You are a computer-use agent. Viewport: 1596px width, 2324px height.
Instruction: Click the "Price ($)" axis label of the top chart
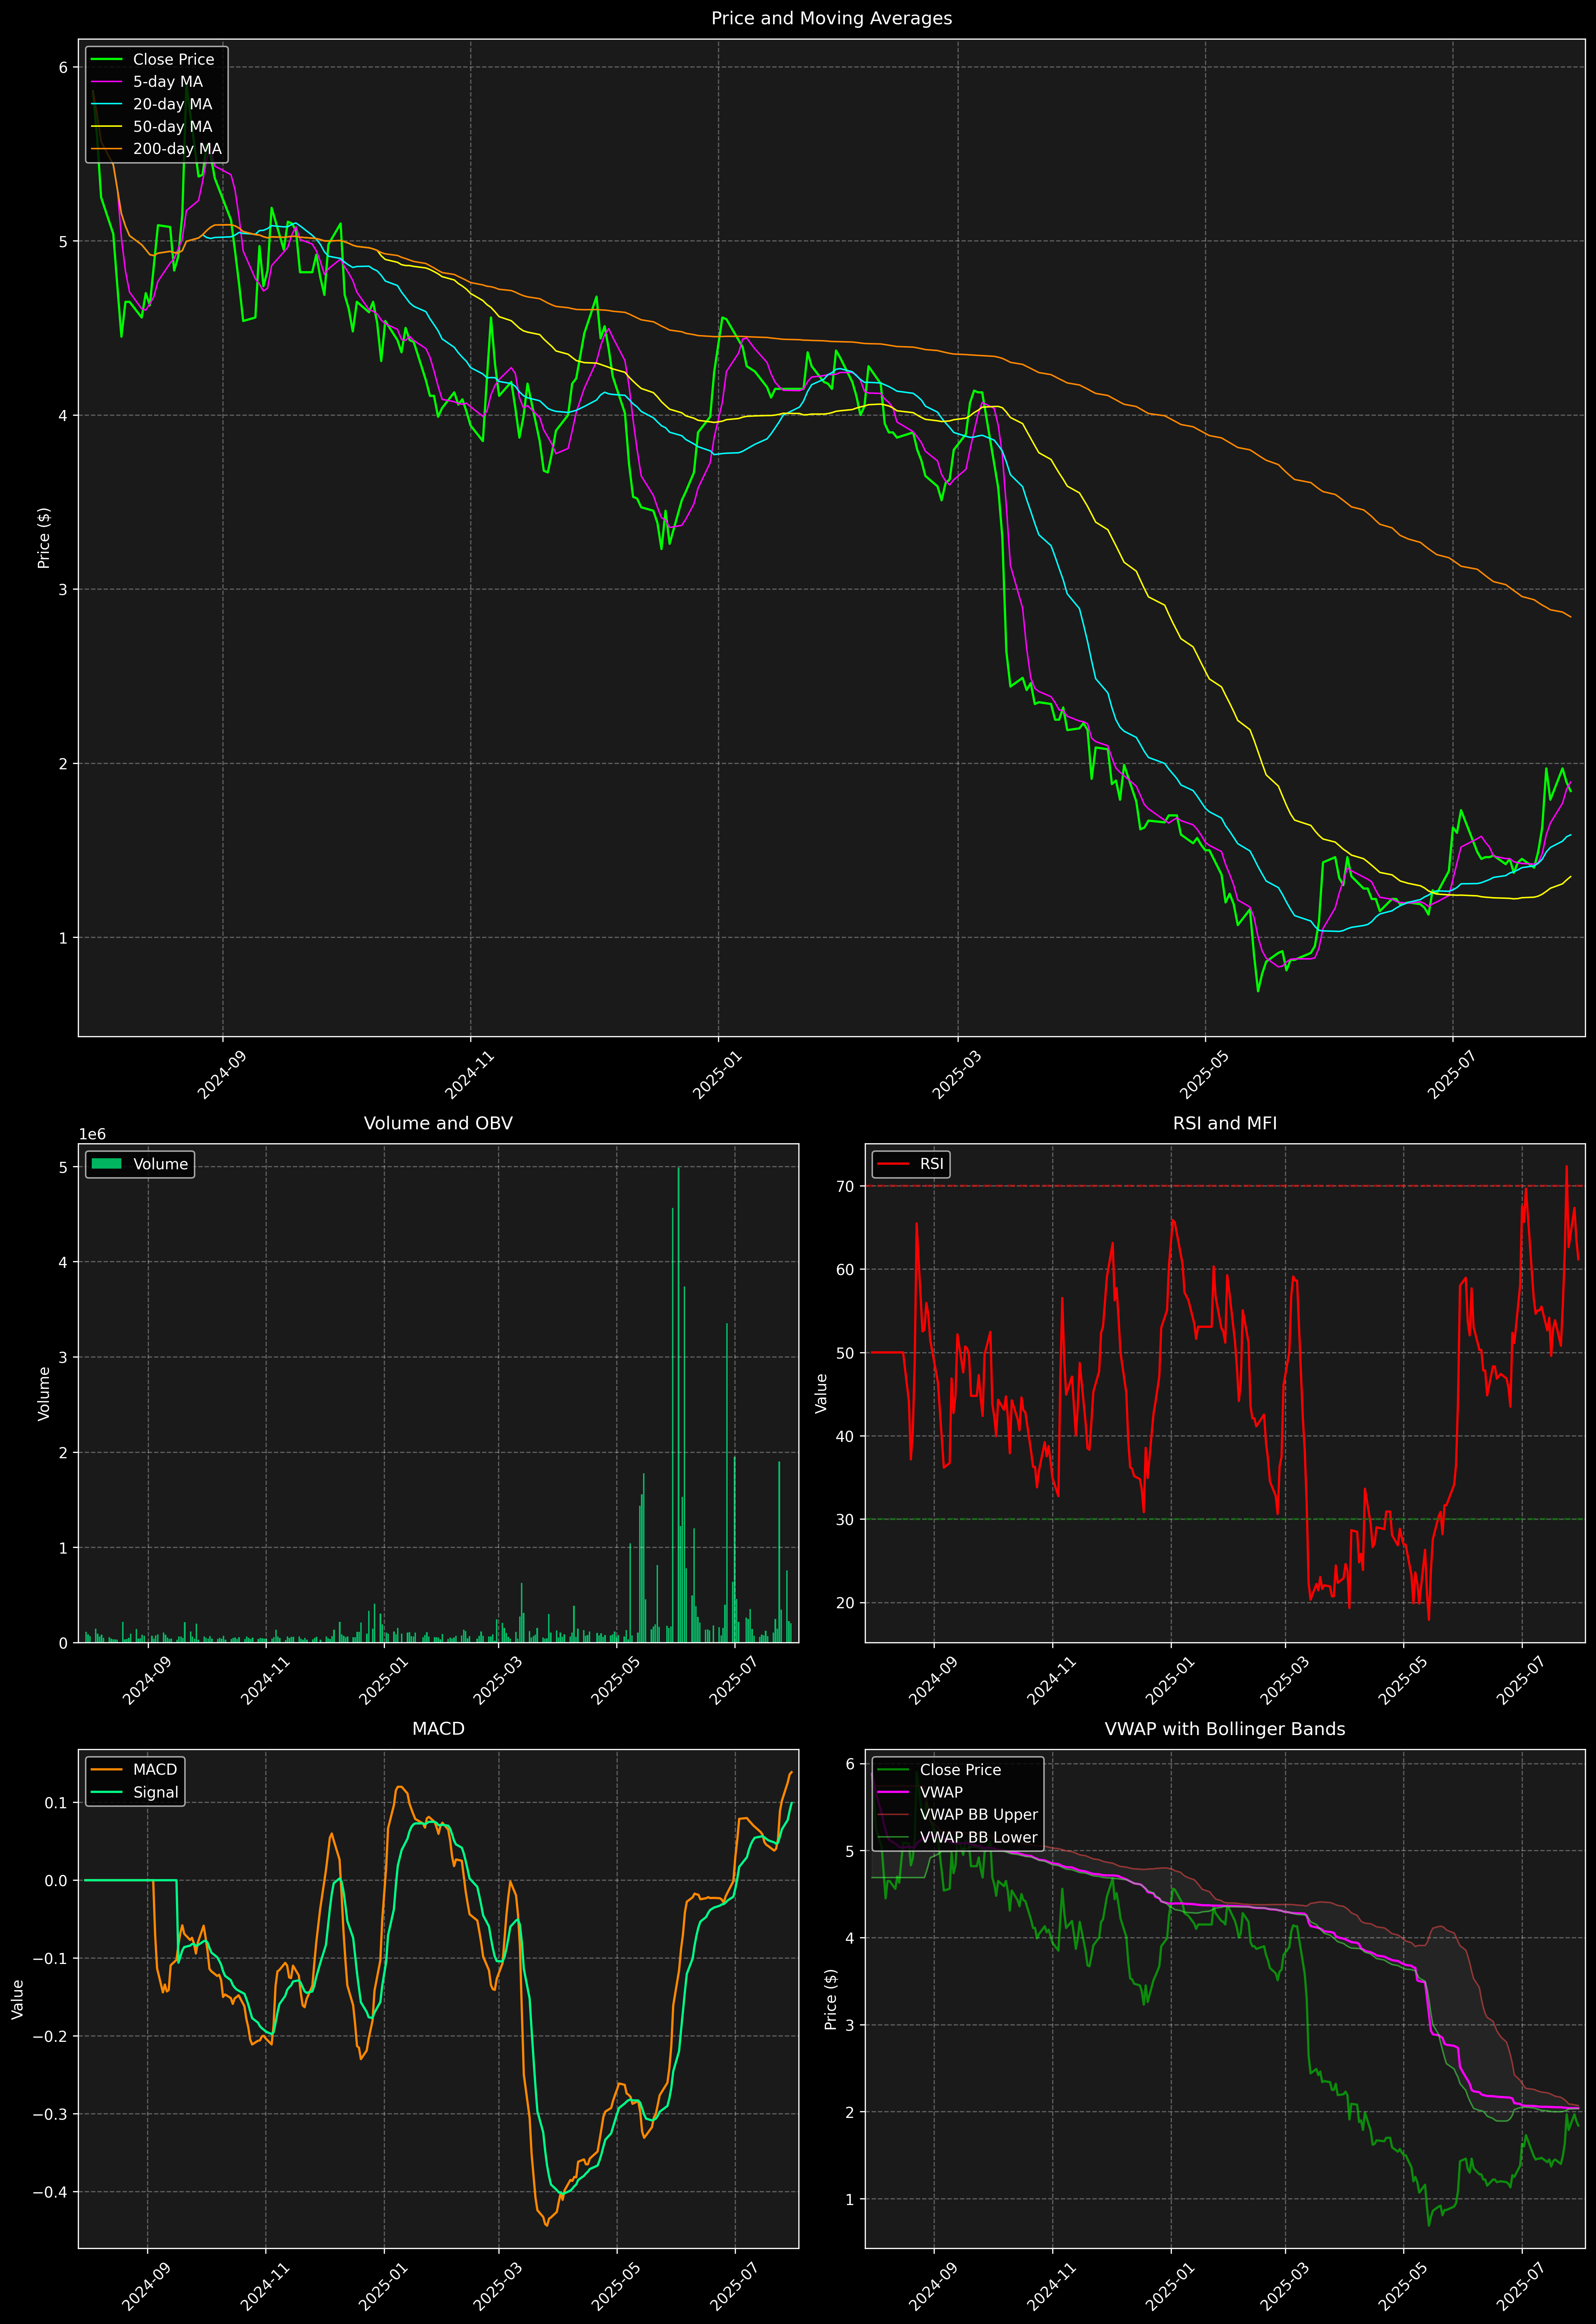44,538
